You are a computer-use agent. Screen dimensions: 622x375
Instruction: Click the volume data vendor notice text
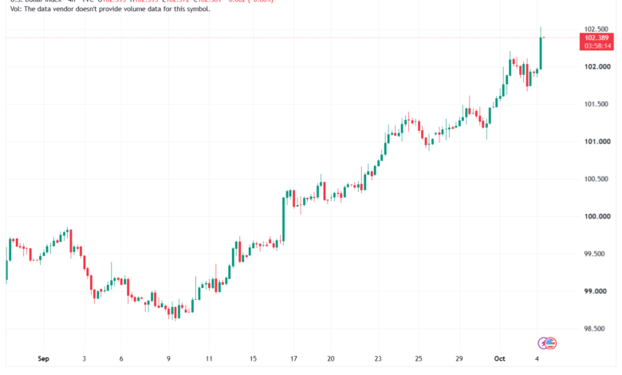110,9
